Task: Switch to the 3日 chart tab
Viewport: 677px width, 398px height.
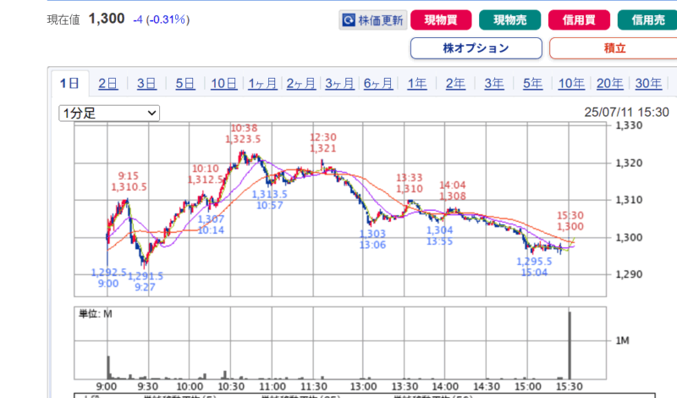Action: 146,83
